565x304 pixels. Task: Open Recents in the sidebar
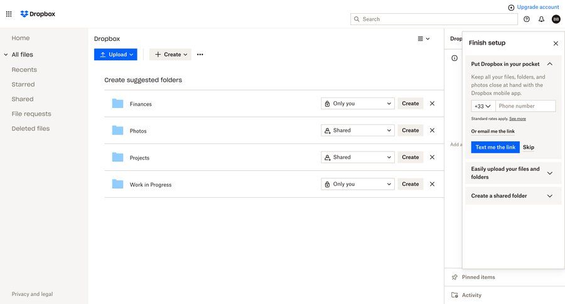pos(24,70)
